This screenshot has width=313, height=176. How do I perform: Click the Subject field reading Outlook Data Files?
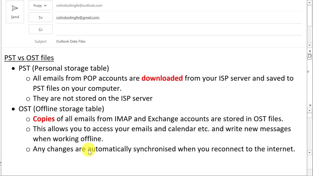click(x=179, y=41)
